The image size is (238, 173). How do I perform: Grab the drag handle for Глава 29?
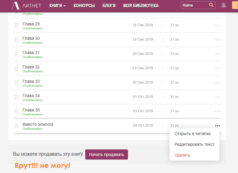17,26
